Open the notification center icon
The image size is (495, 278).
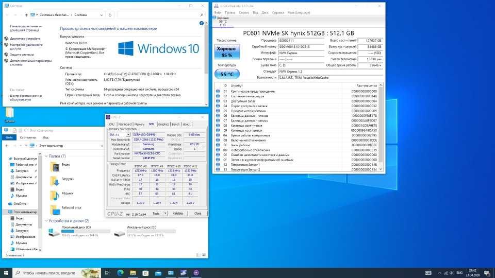pyautogui.click(x=487, y=273)
